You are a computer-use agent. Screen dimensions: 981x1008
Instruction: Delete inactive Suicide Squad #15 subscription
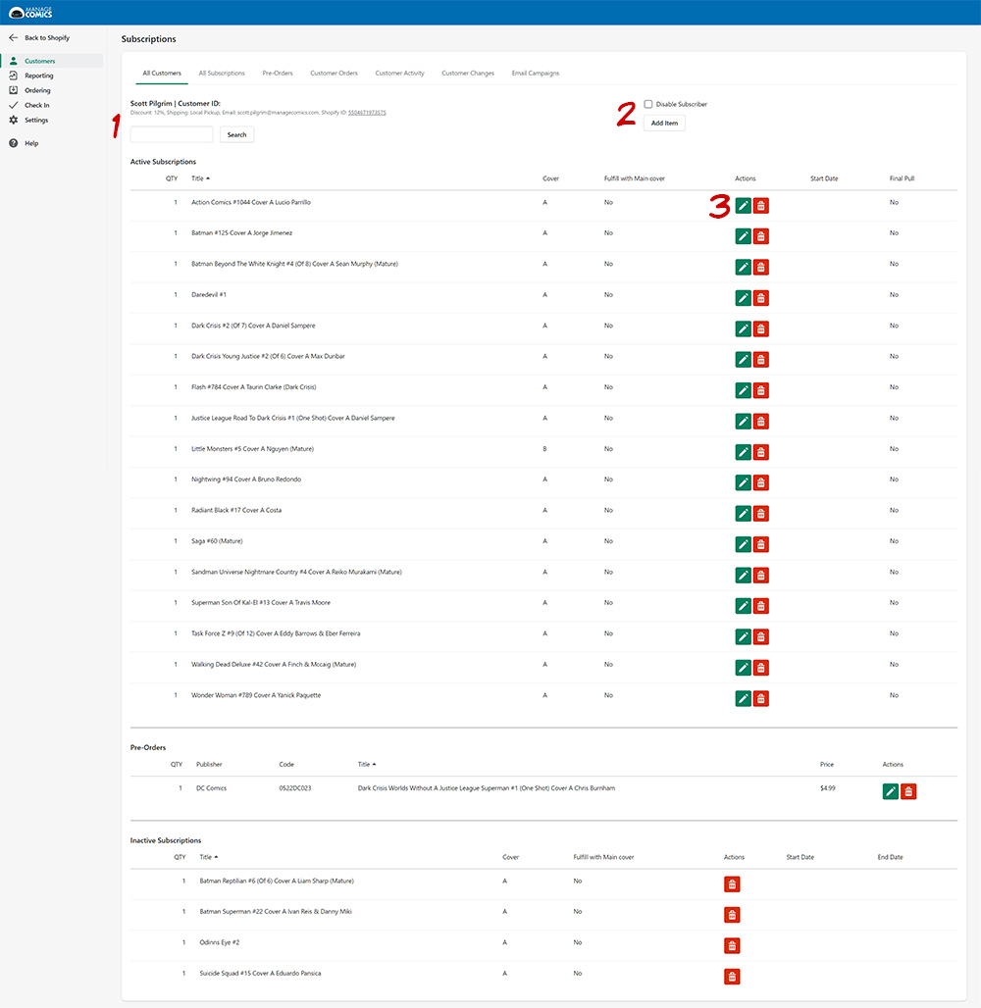[732, 978]
